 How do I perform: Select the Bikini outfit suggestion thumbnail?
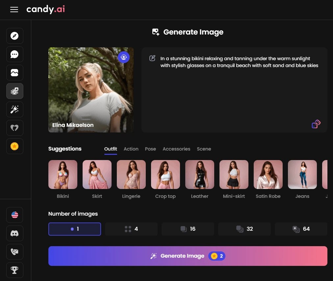pyautogui.click(x=63, y=175)
